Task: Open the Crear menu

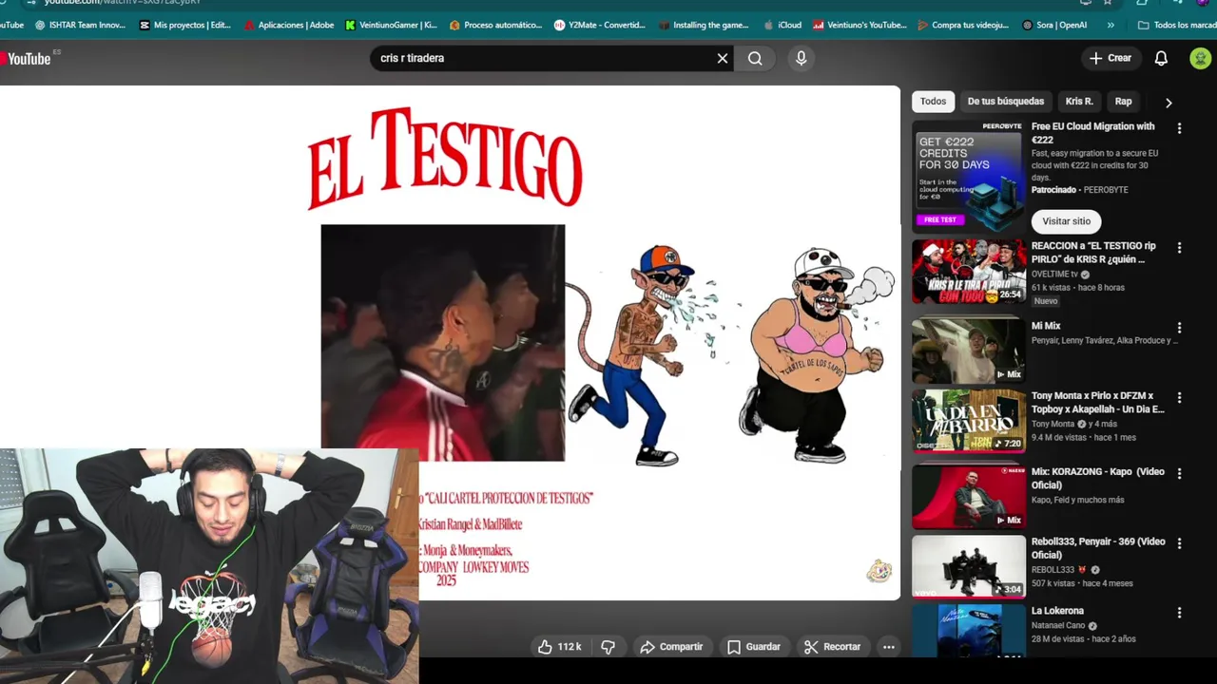Action: point(1111,58)
